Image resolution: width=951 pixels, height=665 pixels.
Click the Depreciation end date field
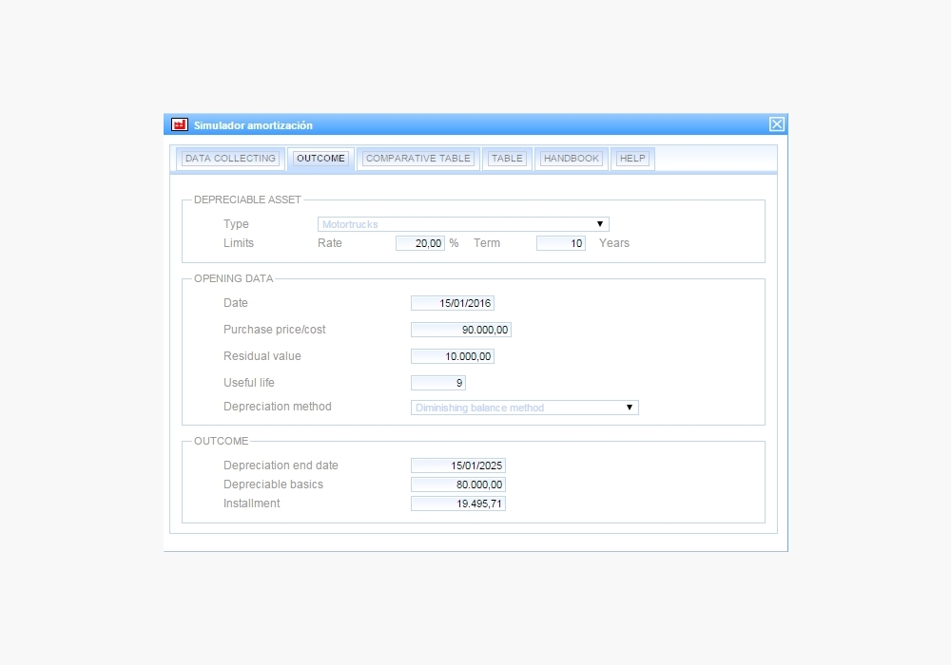(x=458, y=465)
